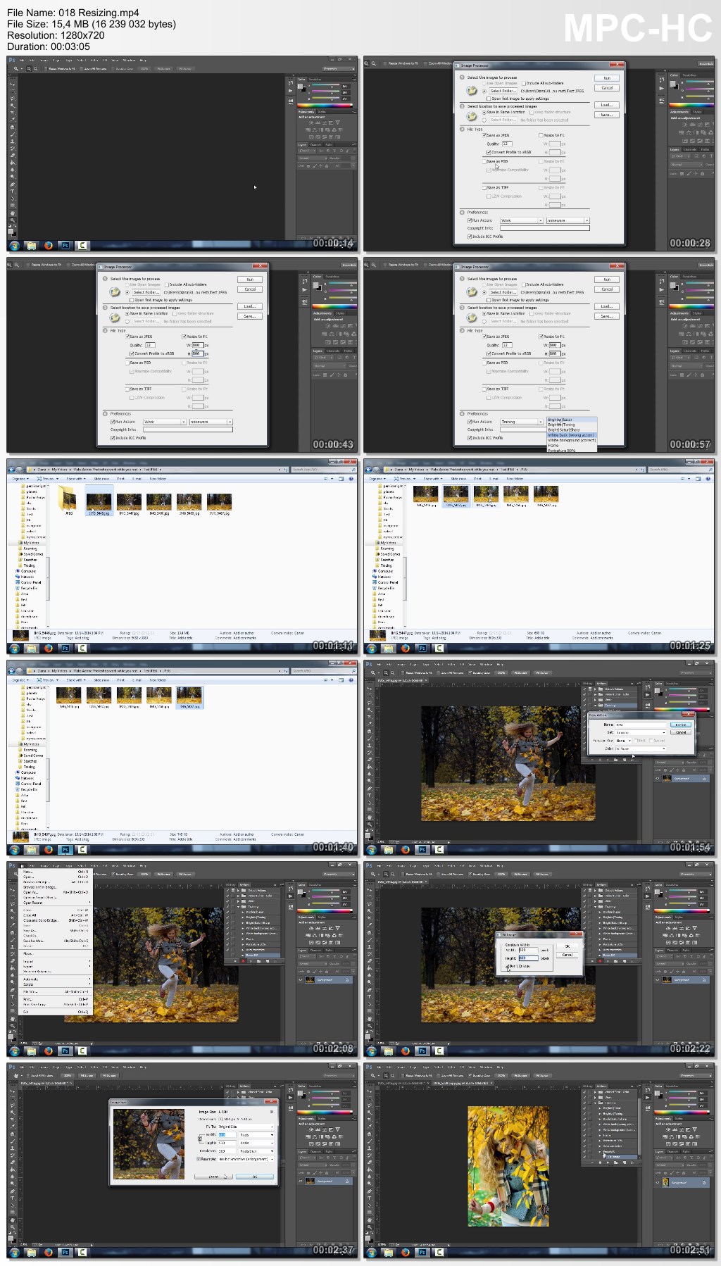Enable JPEG Resize to Fit in the 00:00:28 dialog
The height and width of the screenshot is (1266, 721).
541,135
